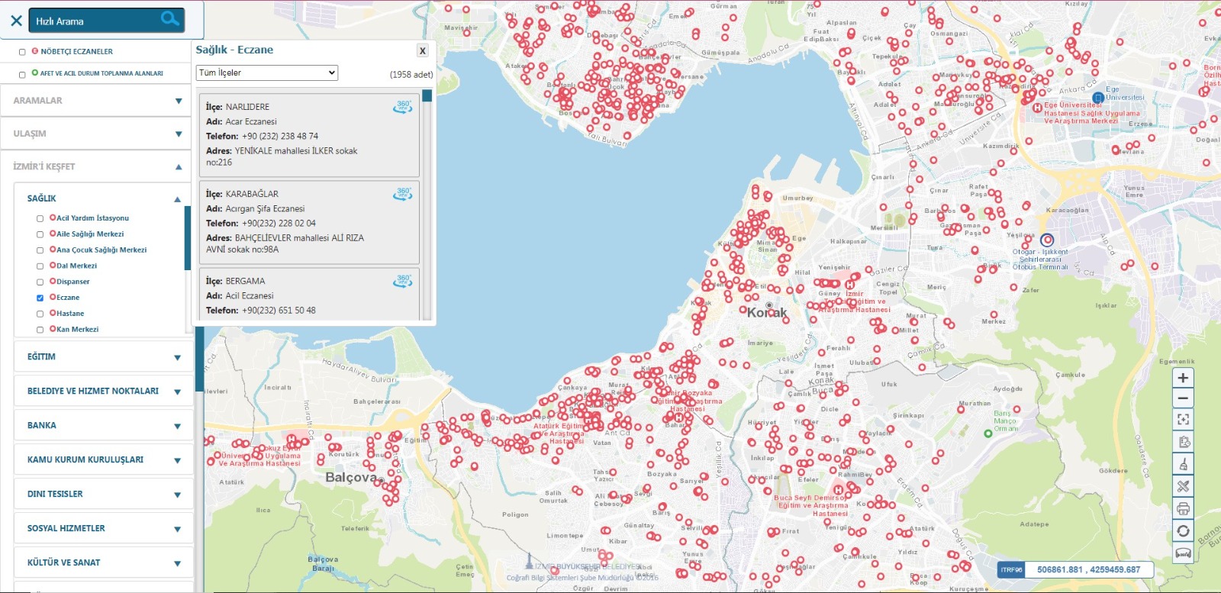Click the refresh map icon
The width and height of the screenshot is (1221, 593).
tap(1183, 530)
